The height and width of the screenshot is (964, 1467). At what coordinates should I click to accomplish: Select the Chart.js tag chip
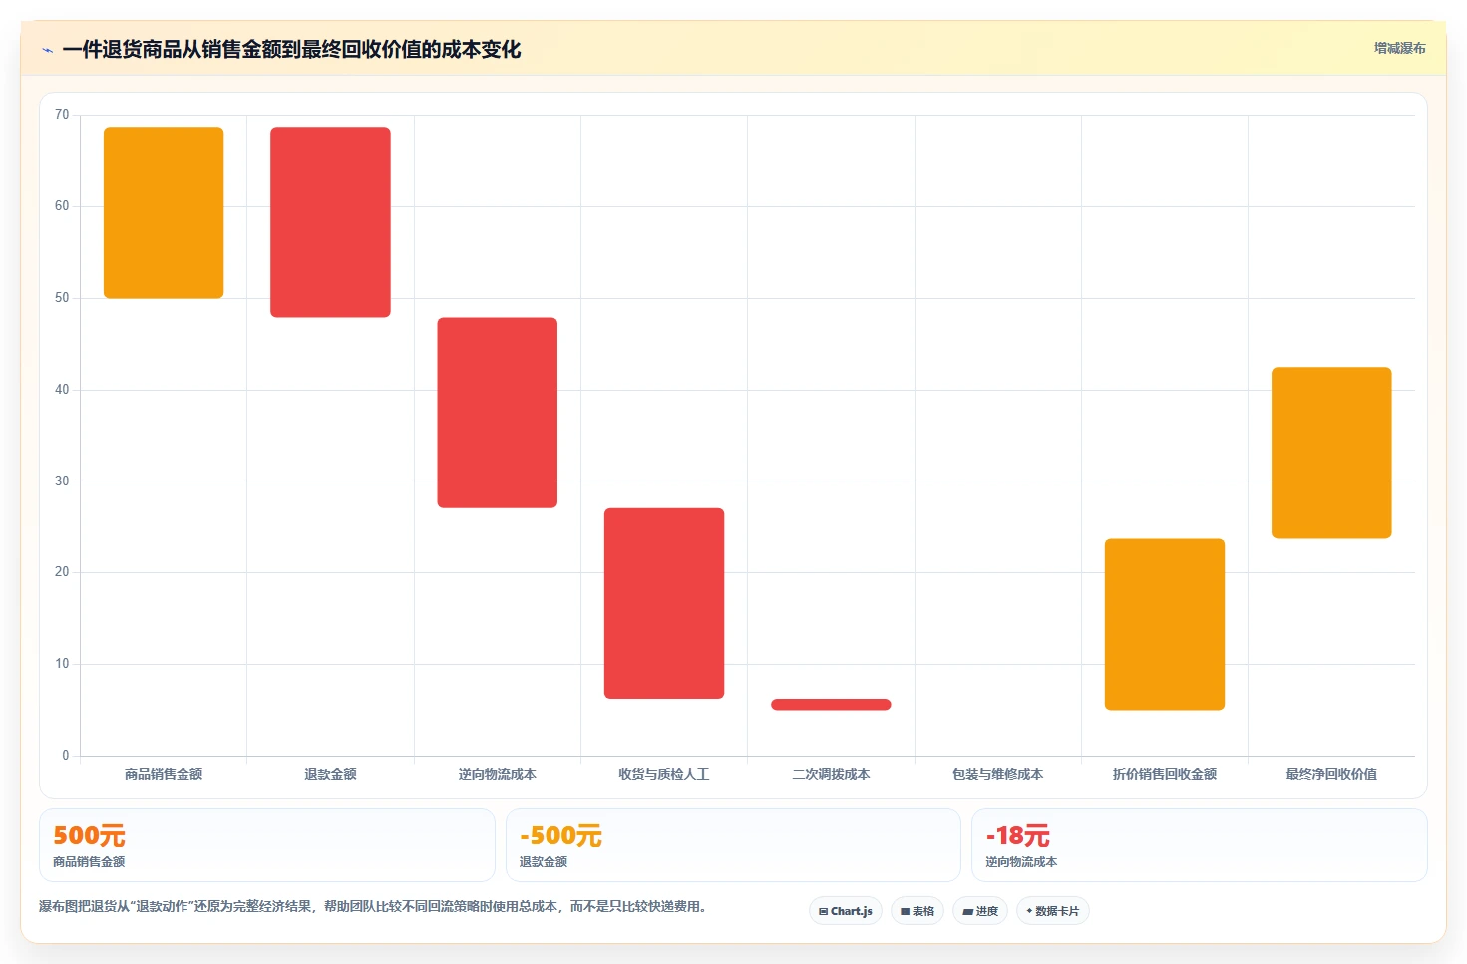click(x=845, y=911)
